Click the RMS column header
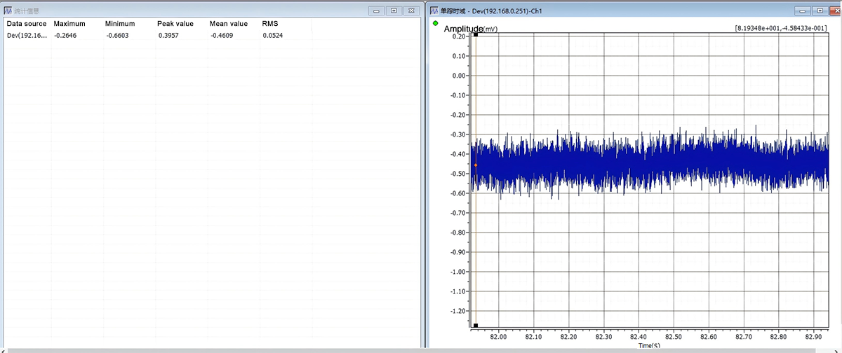The width and height of the screenshot is (842, 353). coord(270,24)
